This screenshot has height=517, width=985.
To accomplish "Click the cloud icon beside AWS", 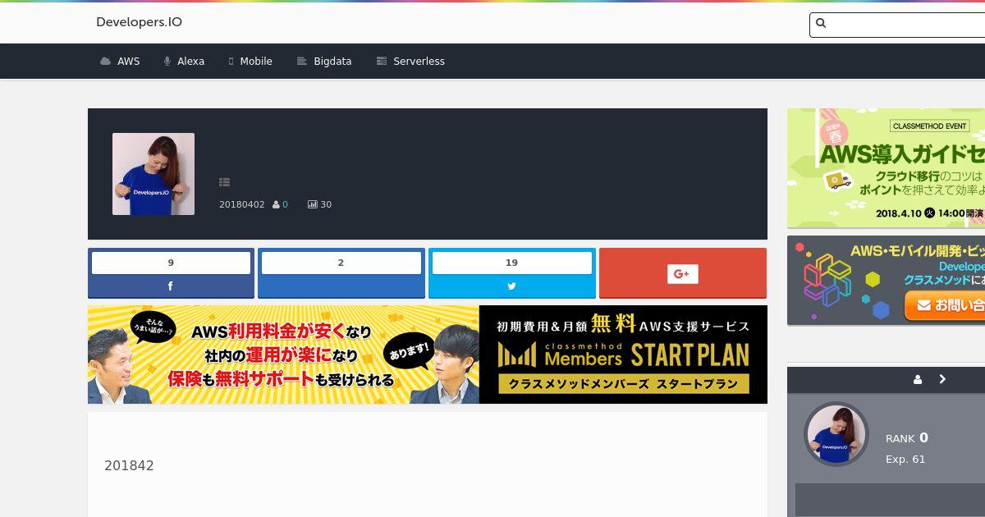I will [105, 62].
